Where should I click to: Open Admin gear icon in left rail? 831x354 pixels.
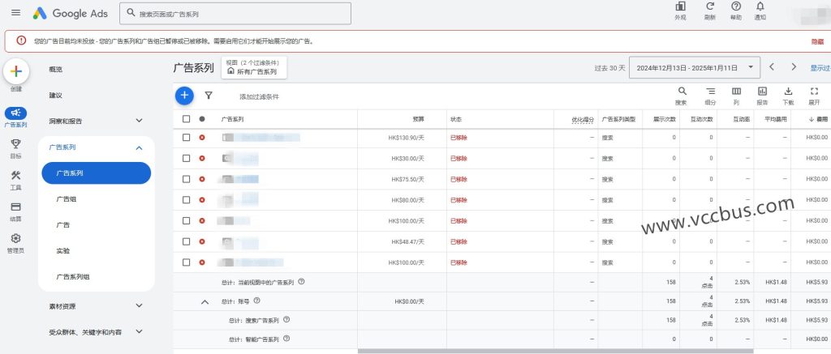(15, 239)
